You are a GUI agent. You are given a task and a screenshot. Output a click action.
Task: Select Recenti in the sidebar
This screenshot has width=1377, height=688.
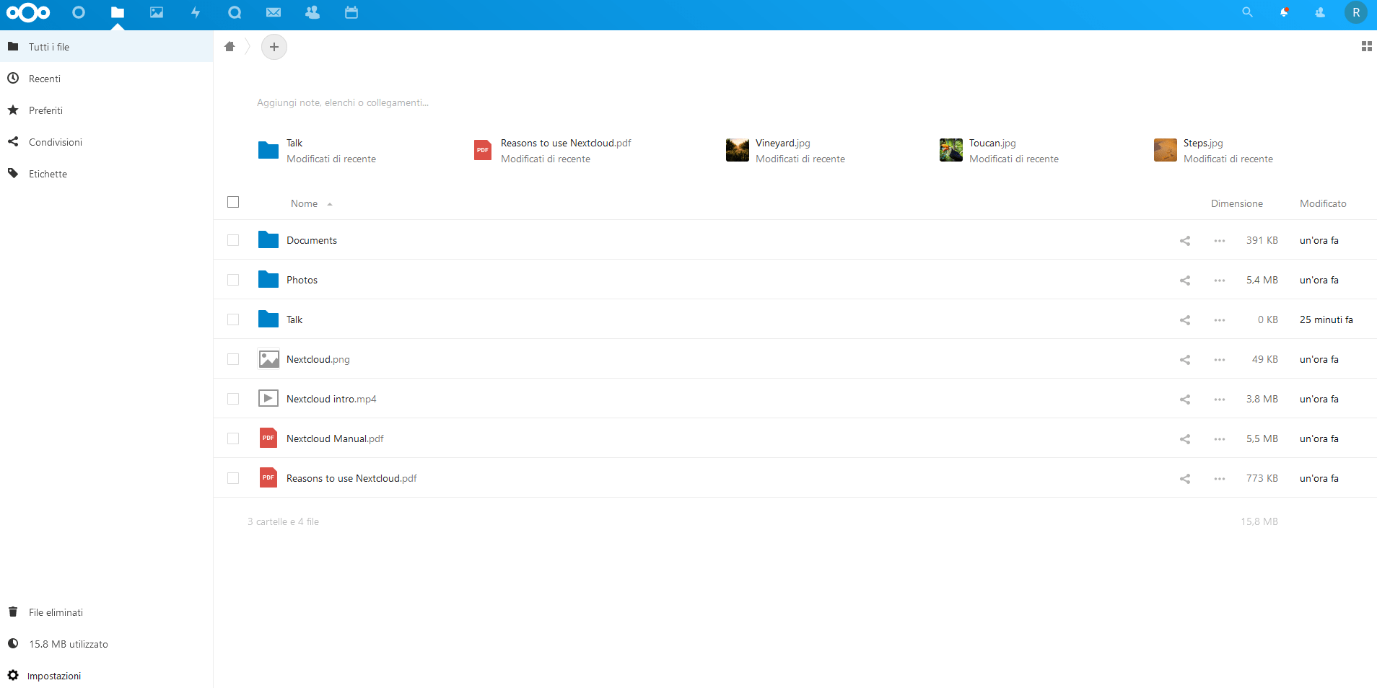45,78
